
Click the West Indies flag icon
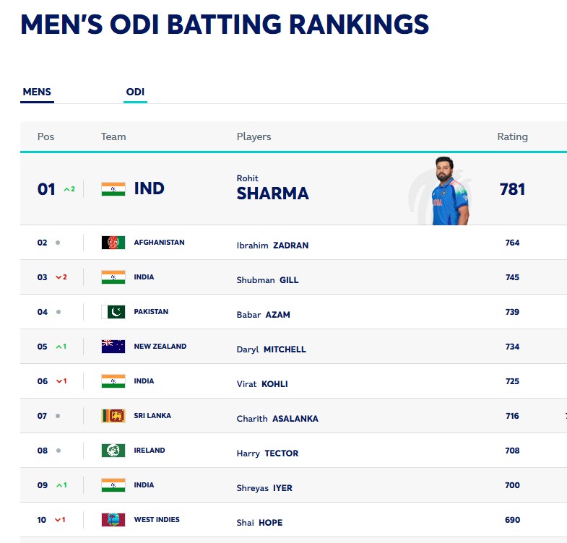click(x=113, y=520)
